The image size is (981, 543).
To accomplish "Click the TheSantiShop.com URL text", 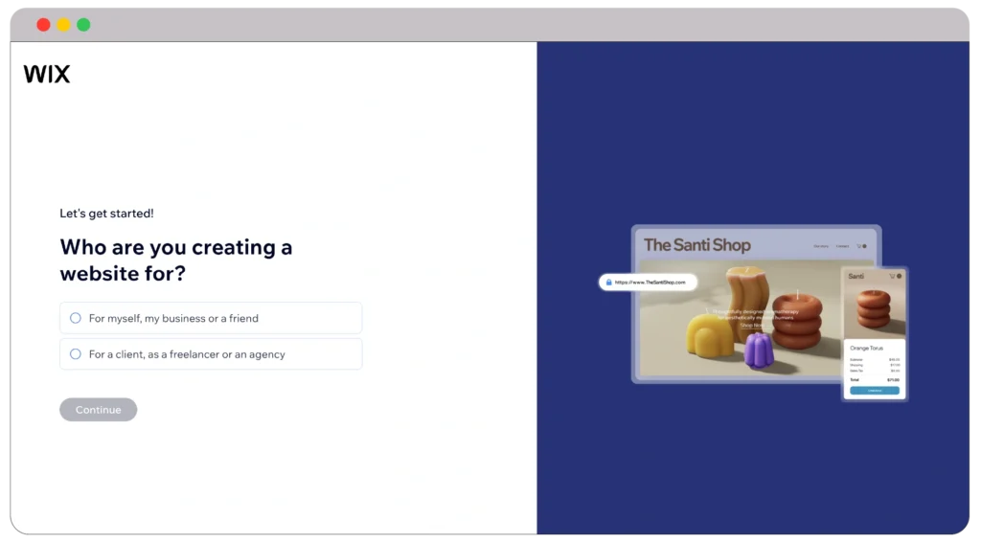I will 650,283.
